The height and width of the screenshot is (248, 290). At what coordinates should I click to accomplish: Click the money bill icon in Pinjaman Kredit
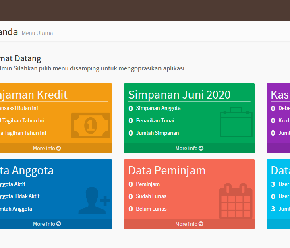click(x=91, y=125)
